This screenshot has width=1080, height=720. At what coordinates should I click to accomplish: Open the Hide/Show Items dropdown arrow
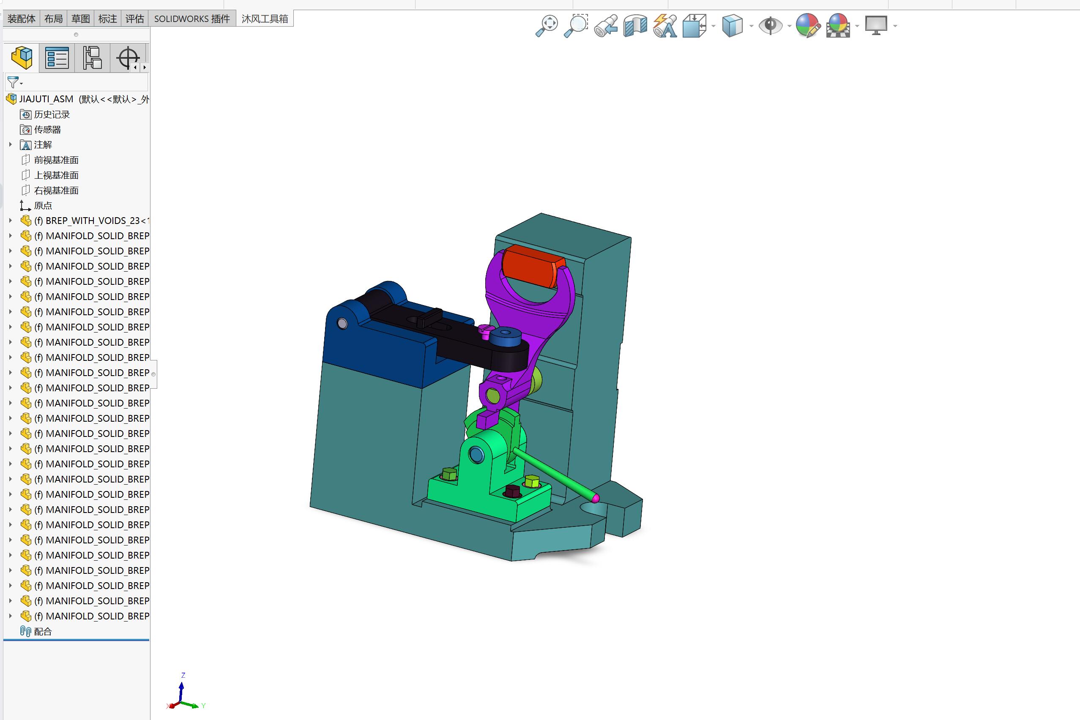(x=790, y=26)
